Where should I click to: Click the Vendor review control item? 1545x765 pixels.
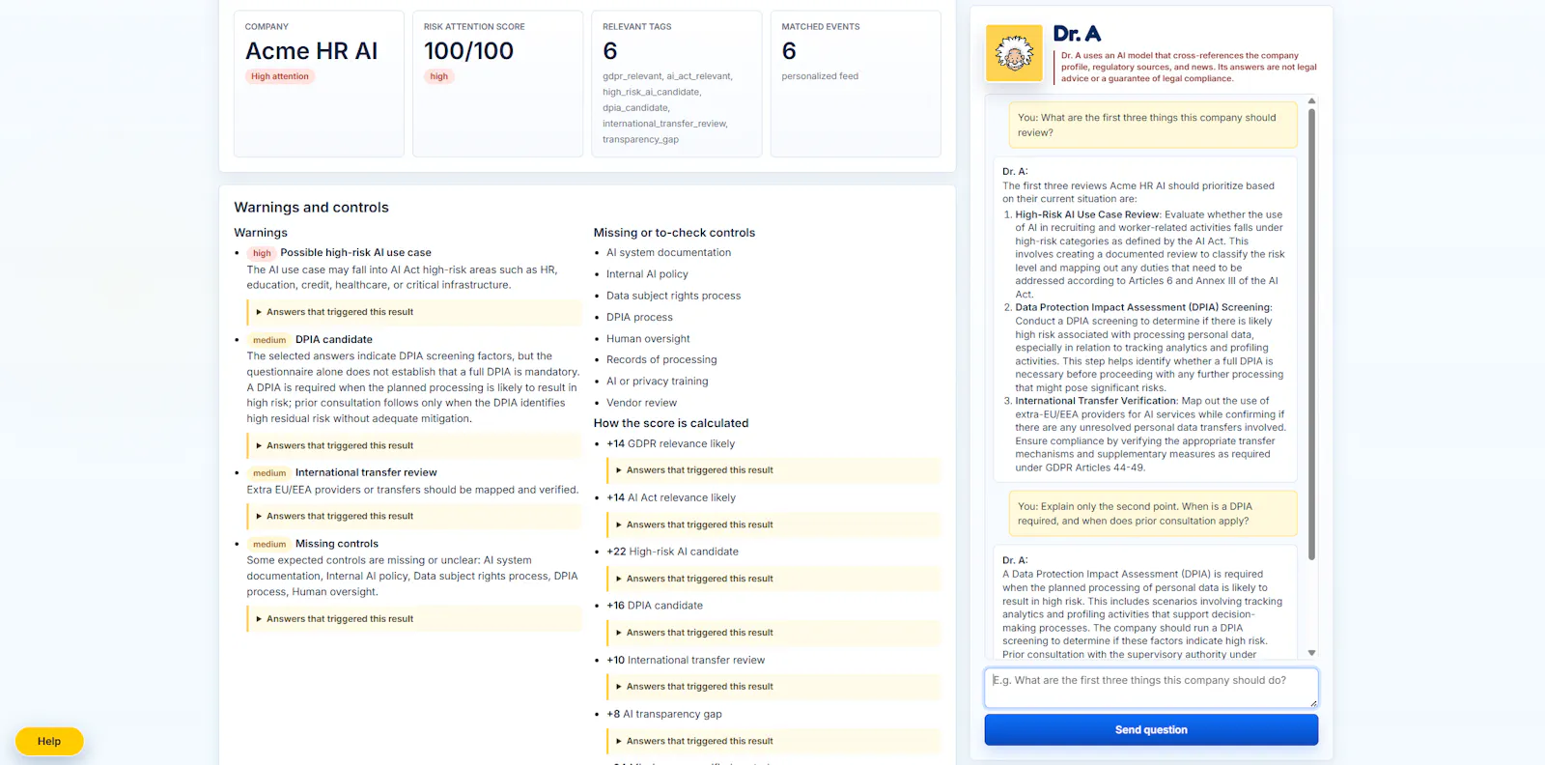[x=641, y=403]
